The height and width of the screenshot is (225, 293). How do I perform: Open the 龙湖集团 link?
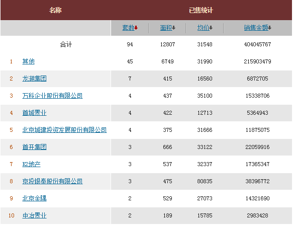34,79
